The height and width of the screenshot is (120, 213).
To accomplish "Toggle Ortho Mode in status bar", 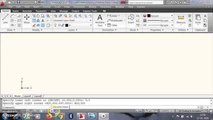I will tap(35, 111).
